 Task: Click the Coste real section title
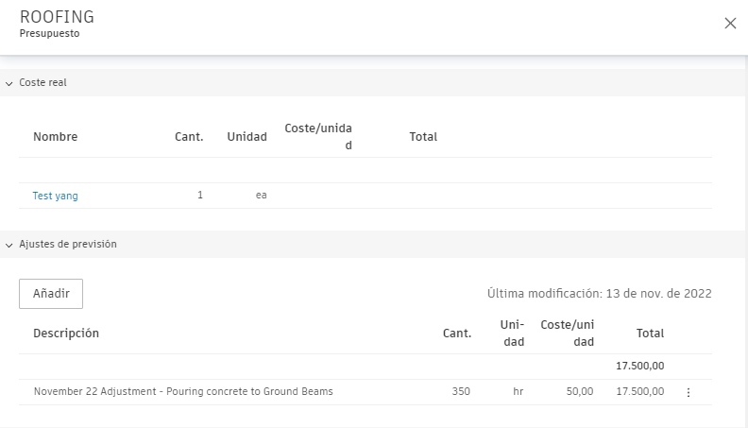coord(42,83)
